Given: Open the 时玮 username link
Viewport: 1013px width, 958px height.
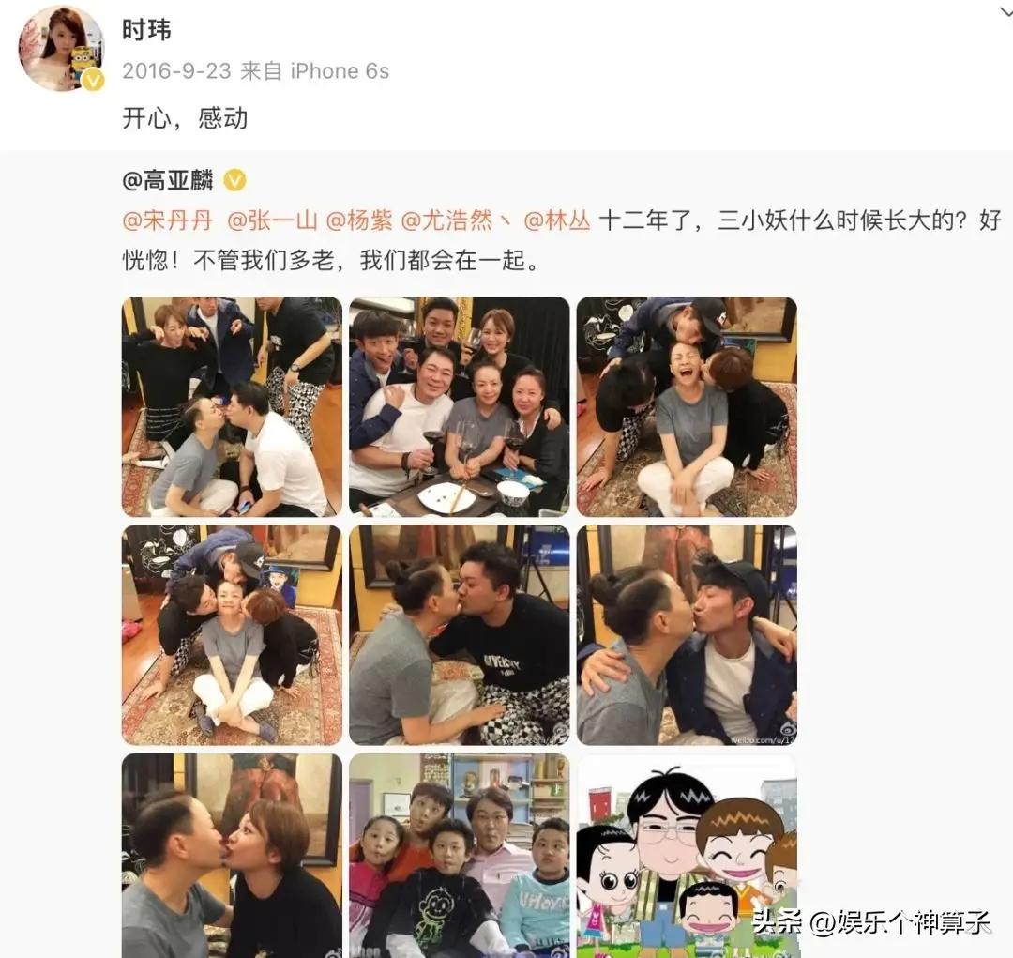Looking at the screenshot, I should pyautogui.click(x=146, y=30).
